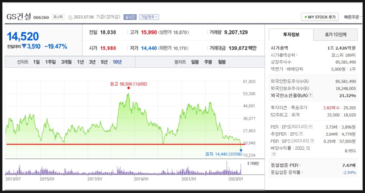Image resolution: width=365 pixels, height=193 pixels.
Task: Expand the 빠른주문 menu
Action: click(353, 17)
